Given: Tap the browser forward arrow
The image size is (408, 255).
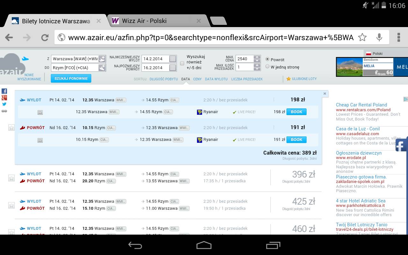Looking at the screenshot, I should (27, 38).
